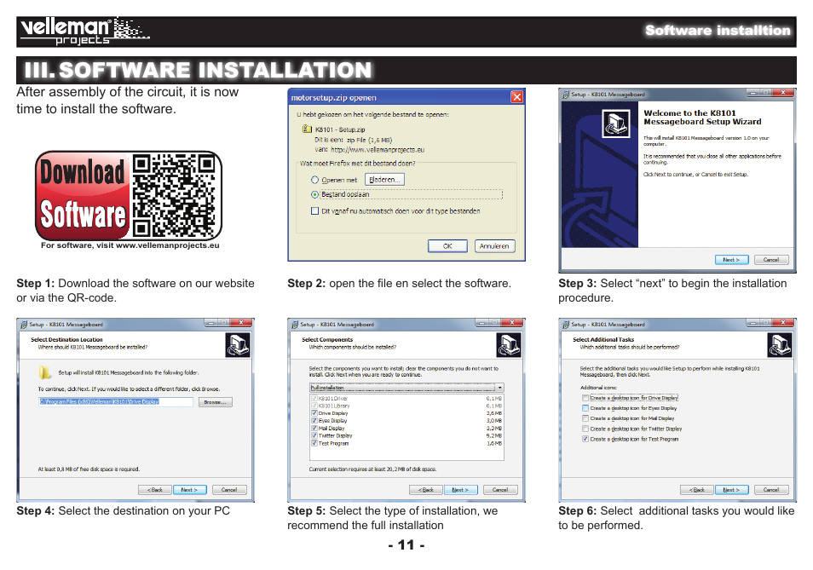Select the 'Bestand opslaan' radio option
Screen dimensions: 813x570
(314, 194)
